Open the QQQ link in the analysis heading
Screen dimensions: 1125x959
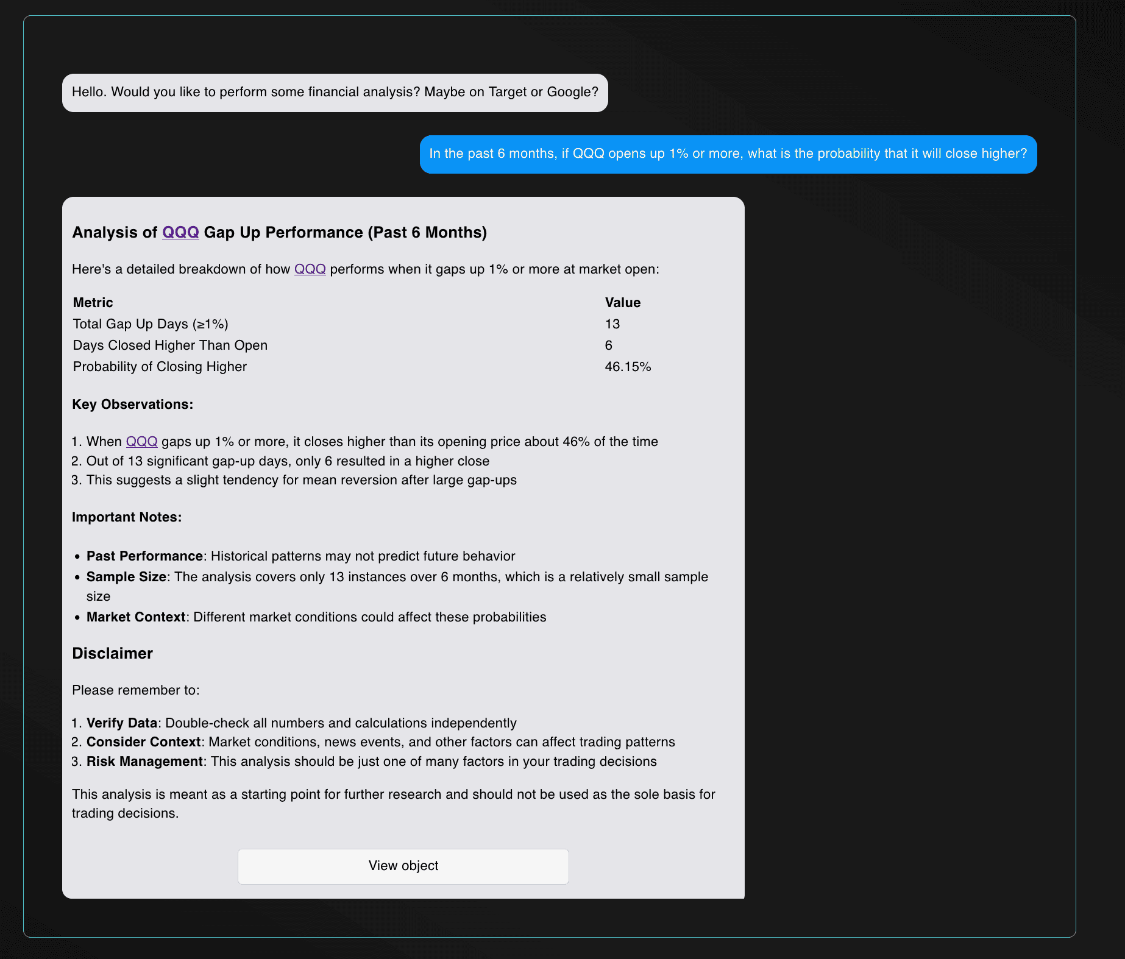pos(180,232)
